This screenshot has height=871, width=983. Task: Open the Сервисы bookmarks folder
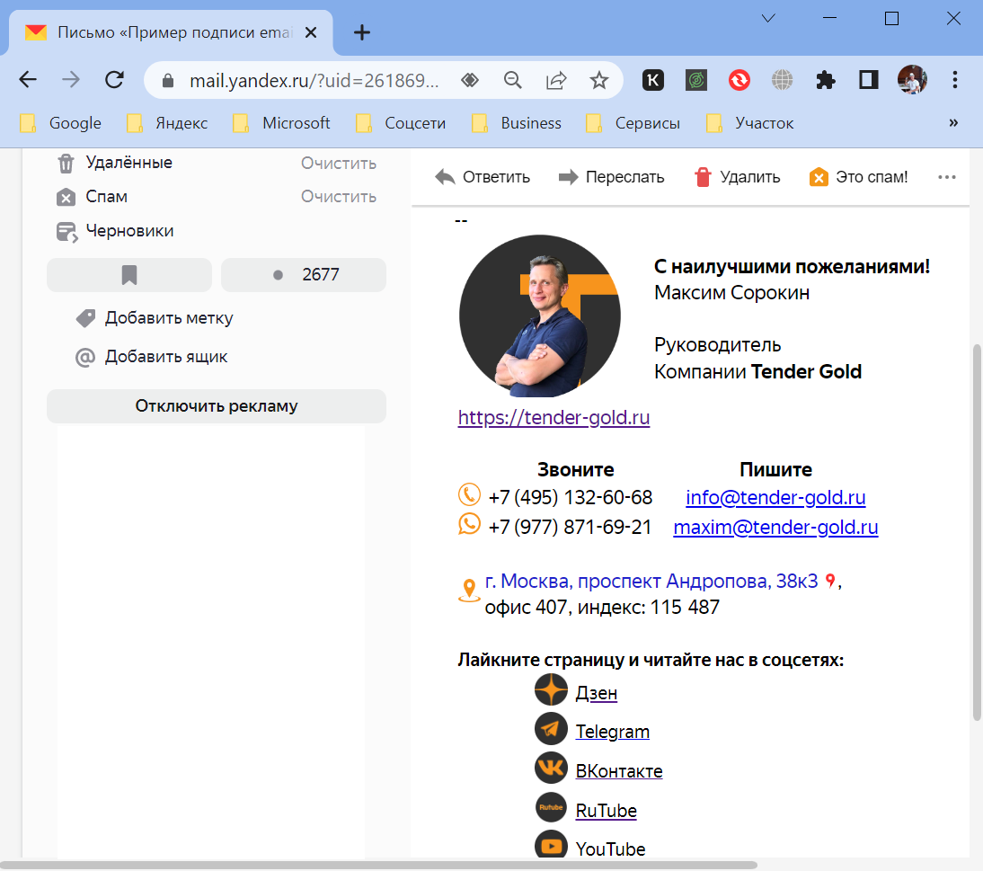[x=633, y=123]
